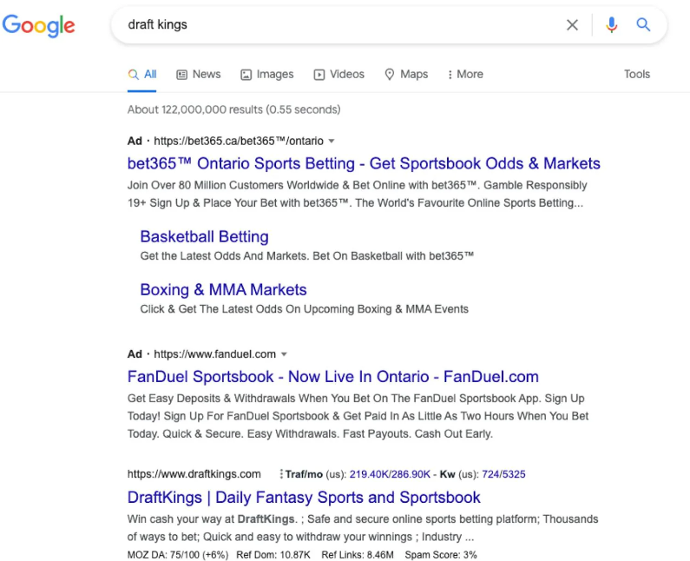Viewport: 690px width, 561px height.
Task: Expand the More menu
Action: click(x=465, y=75)
